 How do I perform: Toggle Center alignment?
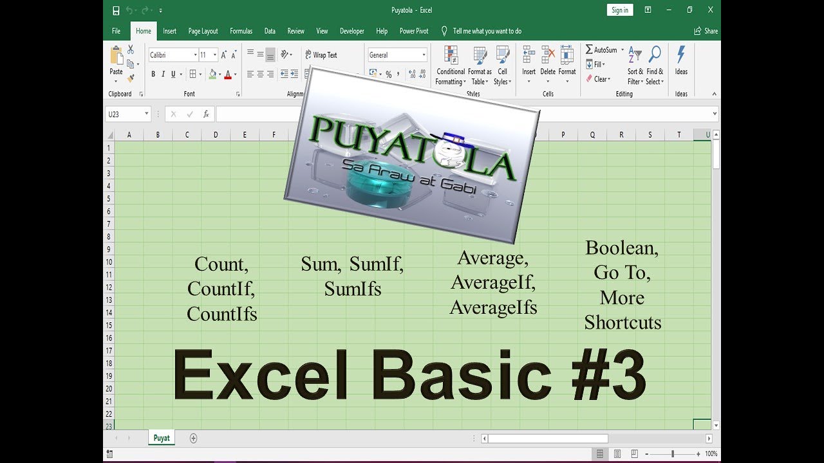(260, 74)
